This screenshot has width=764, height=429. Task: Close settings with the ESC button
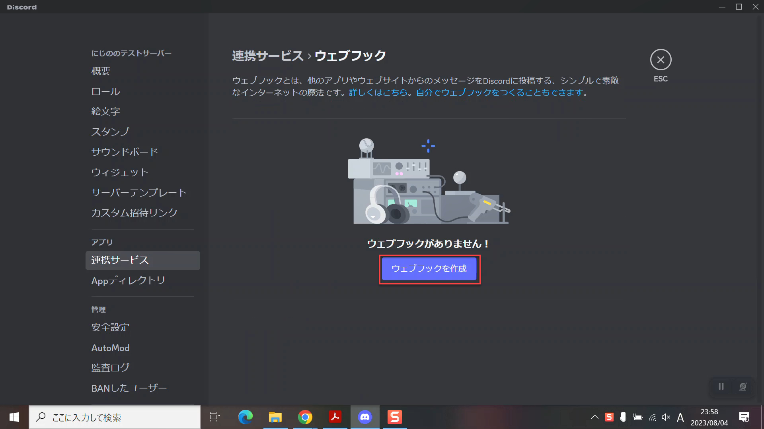click(x=660, y=60)
